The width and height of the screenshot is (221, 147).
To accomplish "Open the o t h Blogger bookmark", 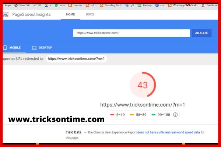I will [91, 6].
